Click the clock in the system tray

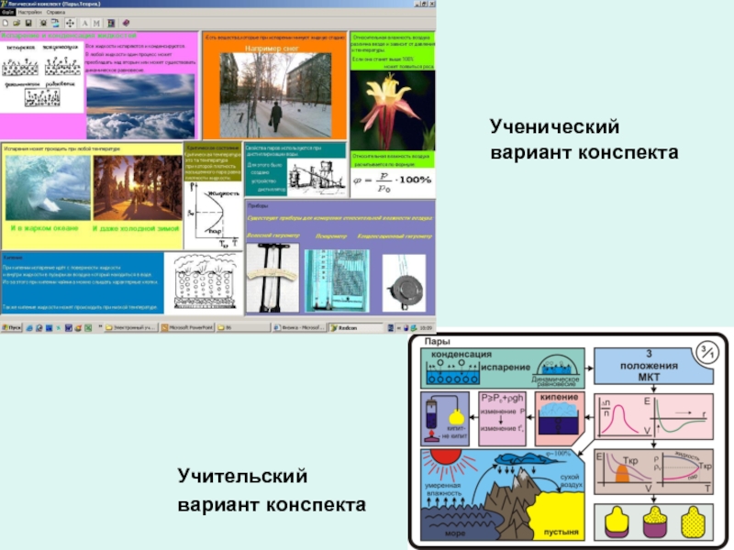pos(426,328)
